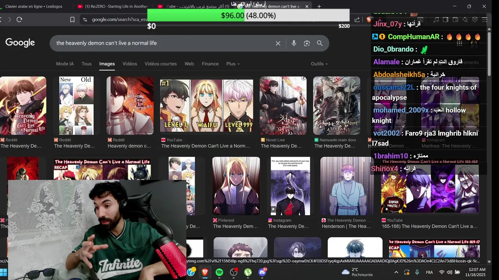Open a new browser tab
The width and height of the screenshot is (499, 280).
point(319,6)
